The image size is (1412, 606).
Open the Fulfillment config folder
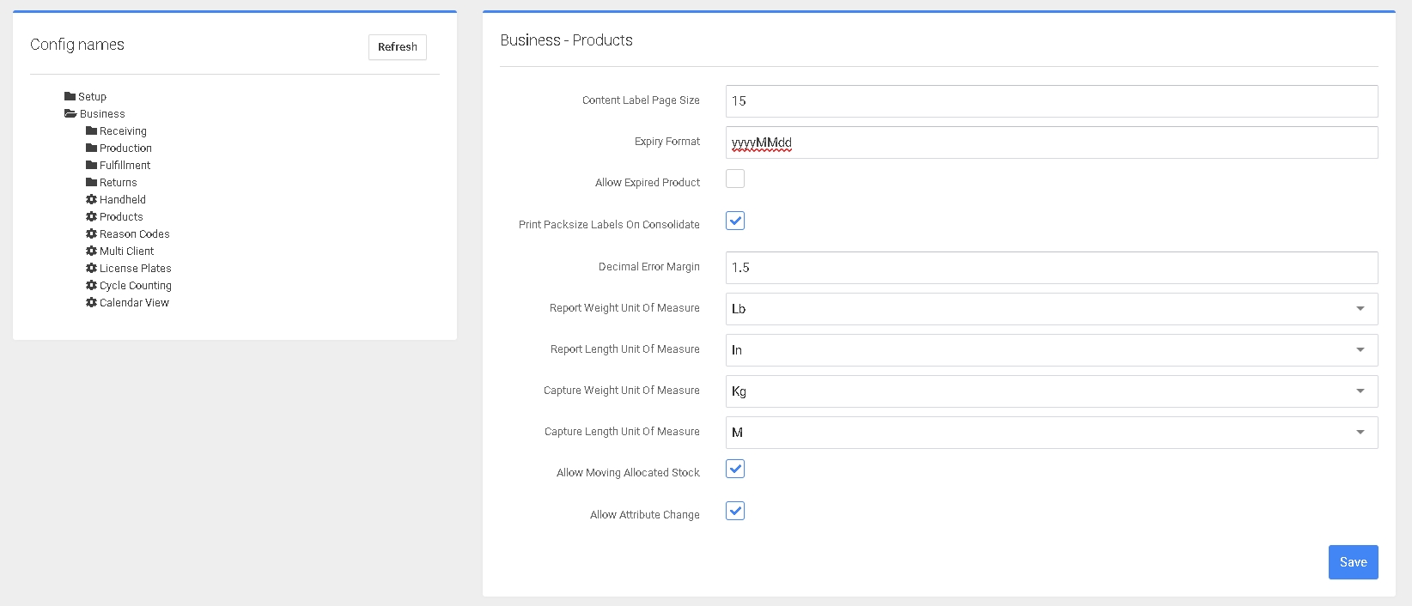125,166
